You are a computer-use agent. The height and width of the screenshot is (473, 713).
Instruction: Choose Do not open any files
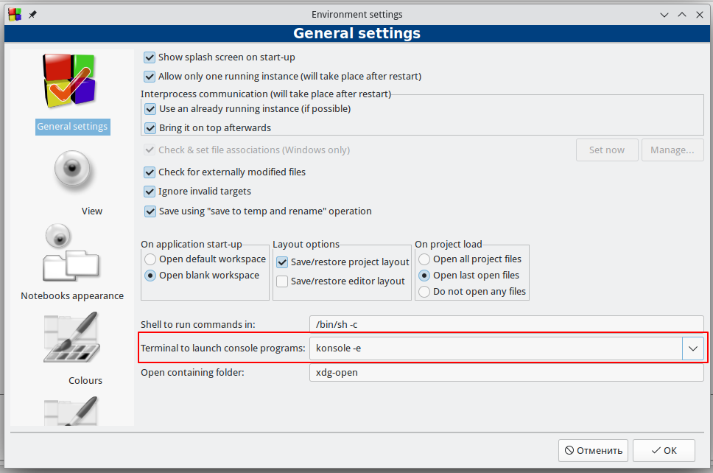click(425, 292)
